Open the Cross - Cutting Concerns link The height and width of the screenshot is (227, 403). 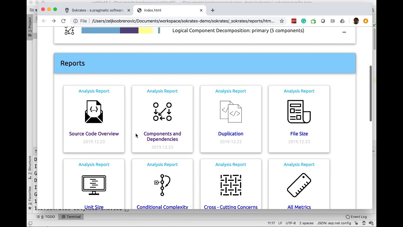[231, 207]
